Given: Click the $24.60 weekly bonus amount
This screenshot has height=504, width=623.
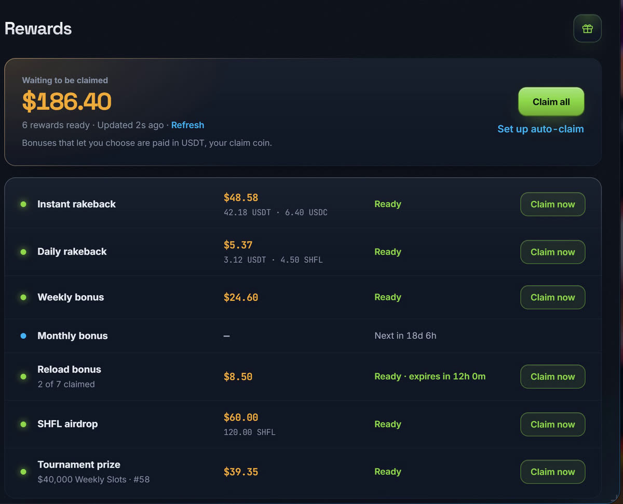Looking at the screenshot, I should [241, 297].
